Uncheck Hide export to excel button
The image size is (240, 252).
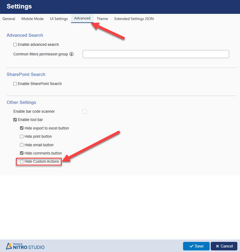[x=22, y=128]
